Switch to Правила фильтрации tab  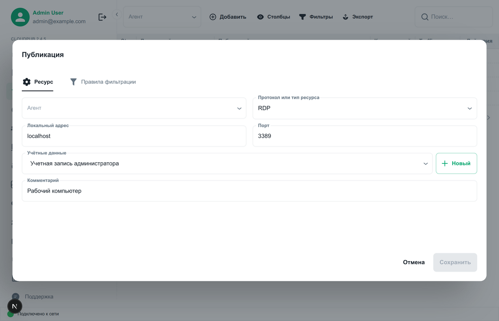coord(103,82)
